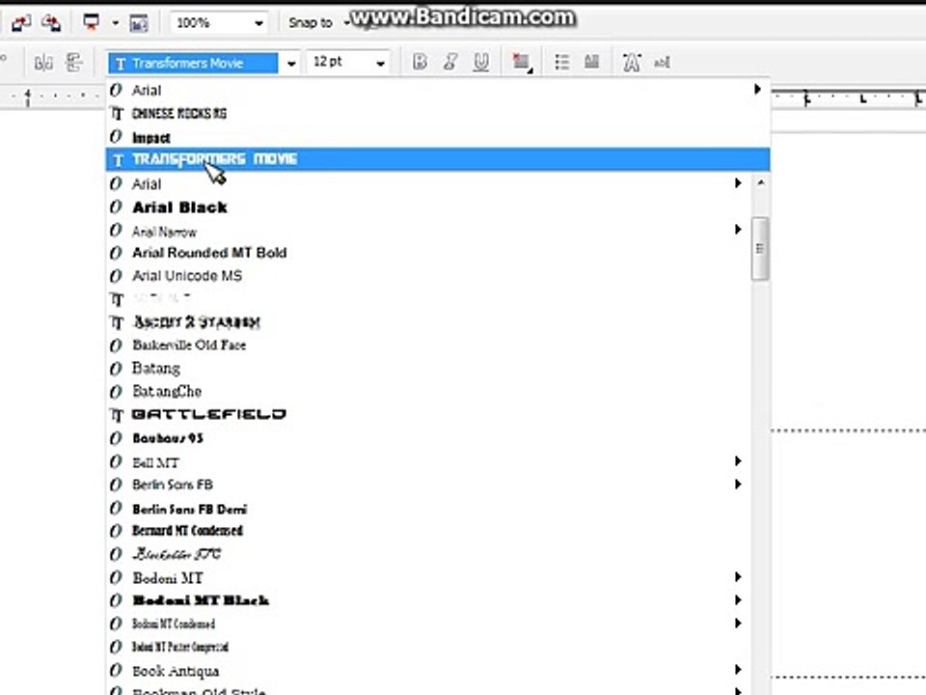Select the Blackadder ITC script font

tap(428, 554)
